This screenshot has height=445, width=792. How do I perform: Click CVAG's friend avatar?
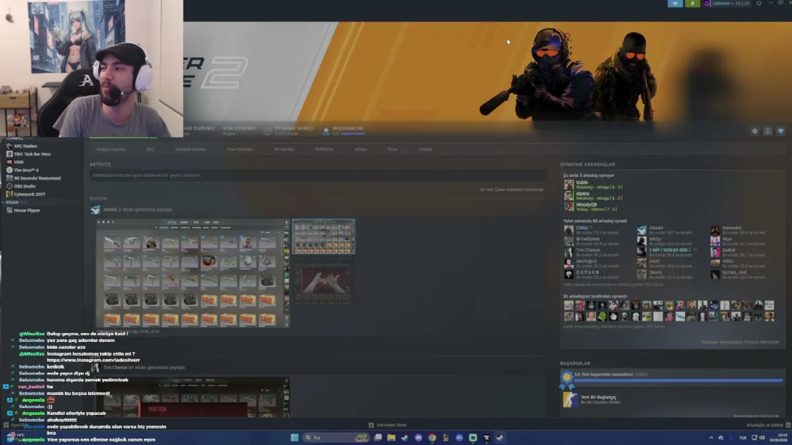pyautogui.click(x=568, y=230)
